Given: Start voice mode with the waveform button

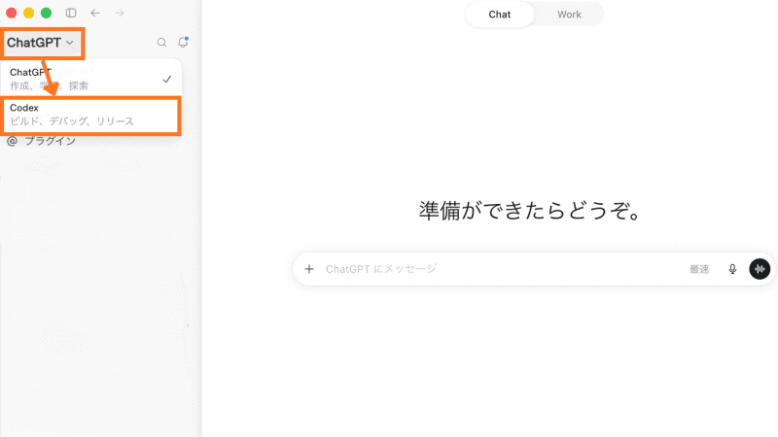Looking at the screenshot, I should (x=760, y=269).
